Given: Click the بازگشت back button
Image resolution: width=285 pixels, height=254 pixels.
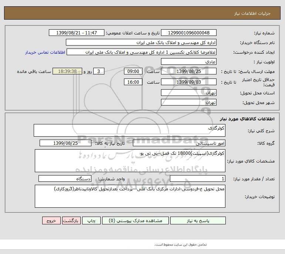Looking at the screenshot, I should click(x=71, y=221).
